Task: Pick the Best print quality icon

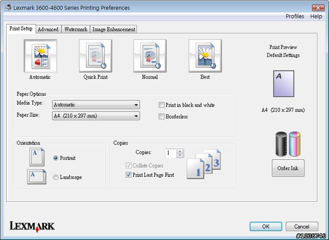Action: click(x=205, y=56)
